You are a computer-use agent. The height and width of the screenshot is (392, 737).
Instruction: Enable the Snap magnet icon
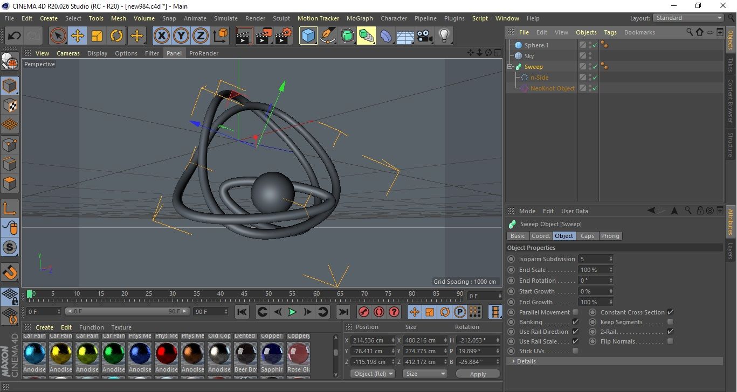pyautogui.click(x=10, y=272)
